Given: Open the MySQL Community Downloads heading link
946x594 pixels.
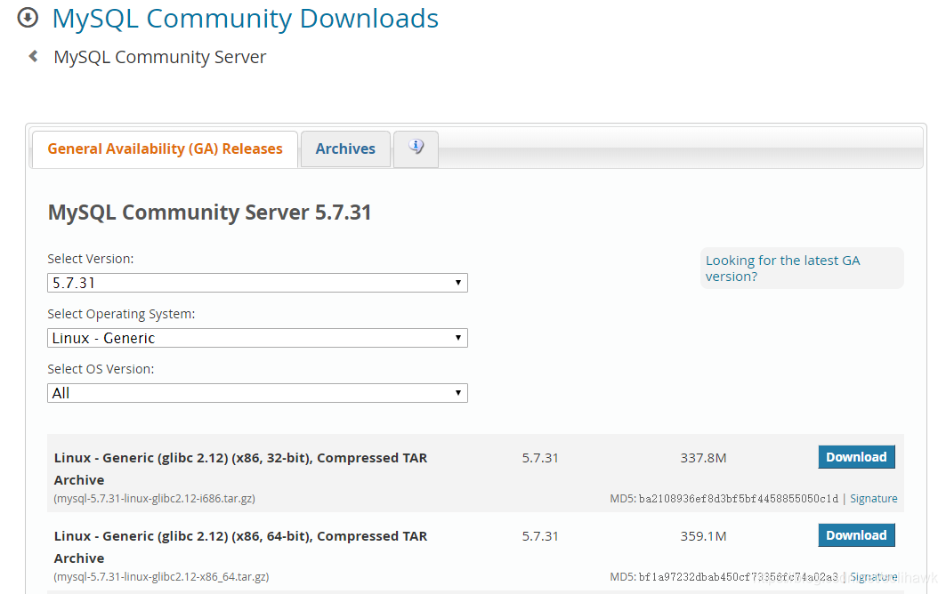Looking at the screenshot, I should (245, 19).
